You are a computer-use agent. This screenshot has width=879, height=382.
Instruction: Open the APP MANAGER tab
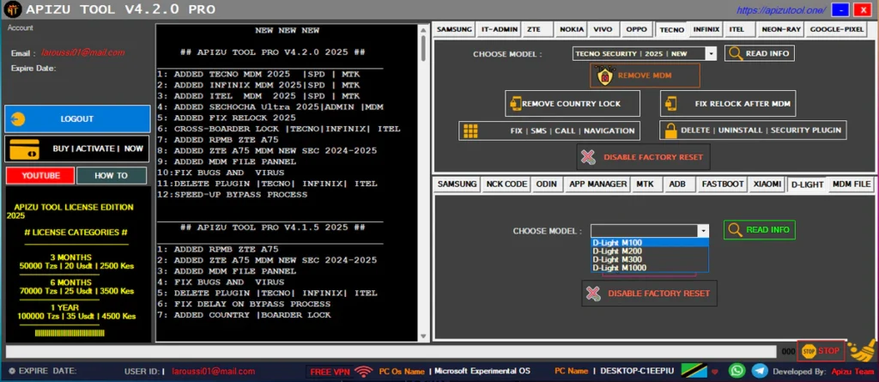click(597, 184)
